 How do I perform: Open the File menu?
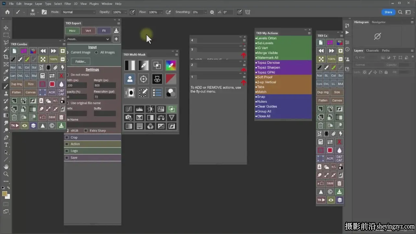tap(11, 4)
